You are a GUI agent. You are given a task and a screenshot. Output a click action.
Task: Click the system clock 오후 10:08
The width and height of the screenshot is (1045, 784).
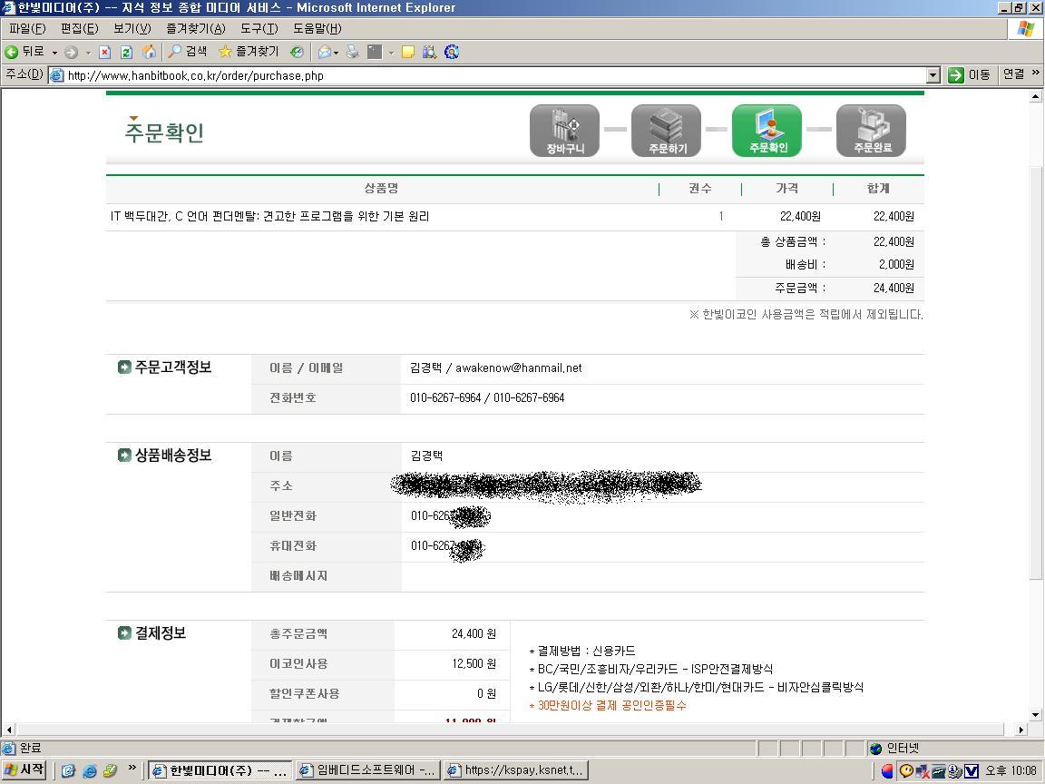coord(1011,770)
